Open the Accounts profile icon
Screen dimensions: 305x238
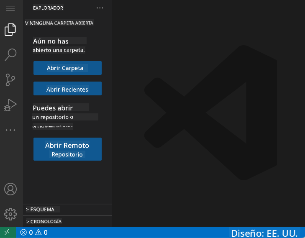coord(10,189)
